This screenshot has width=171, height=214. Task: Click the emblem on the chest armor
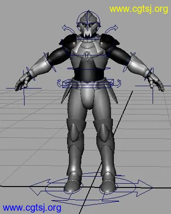(86, 55)
